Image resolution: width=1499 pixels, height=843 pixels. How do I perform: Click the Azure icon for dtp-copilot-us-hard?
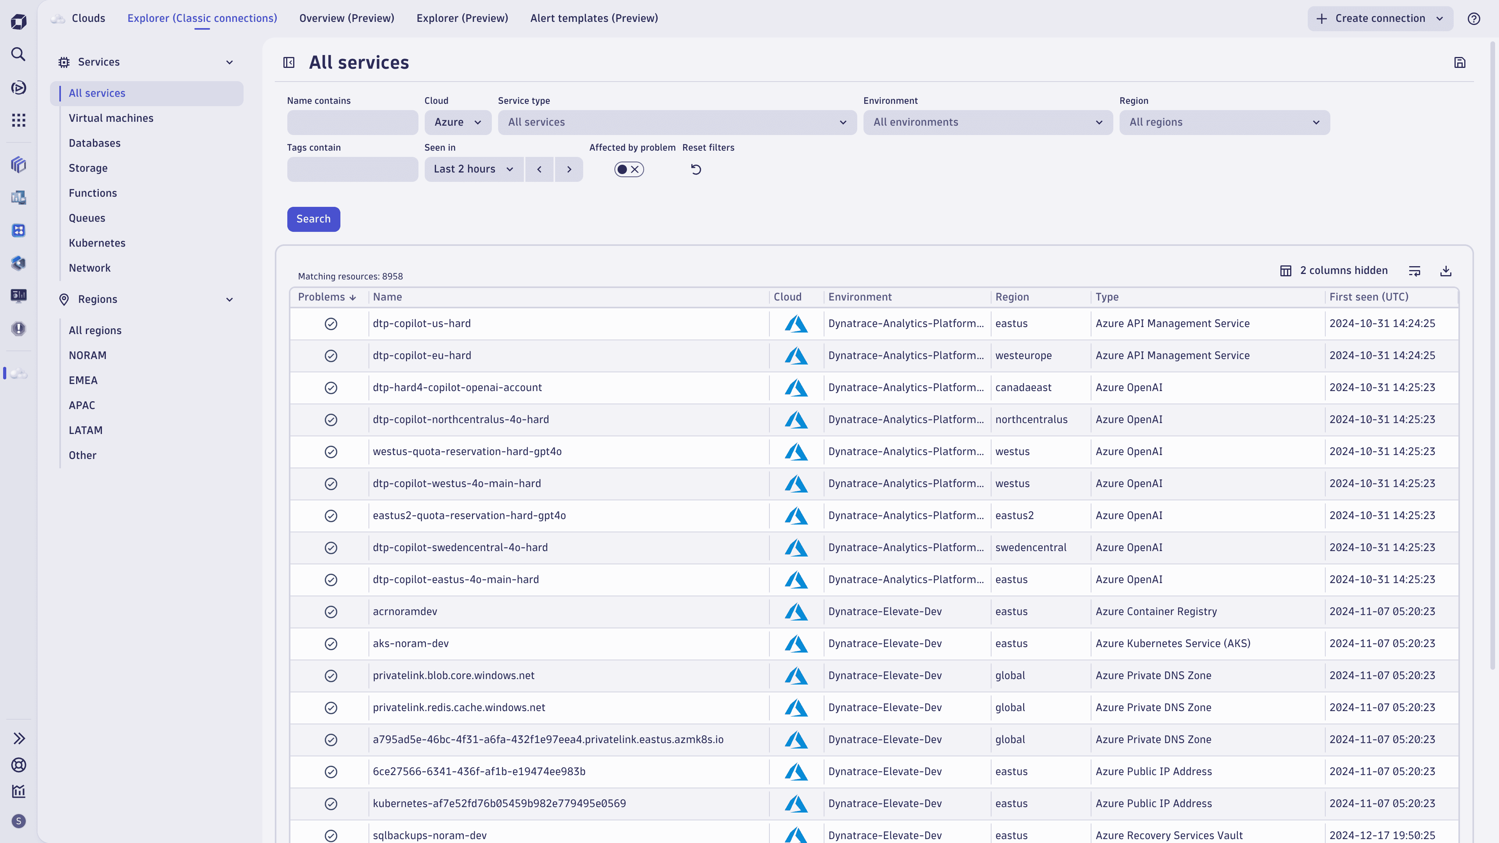(796, 324)
